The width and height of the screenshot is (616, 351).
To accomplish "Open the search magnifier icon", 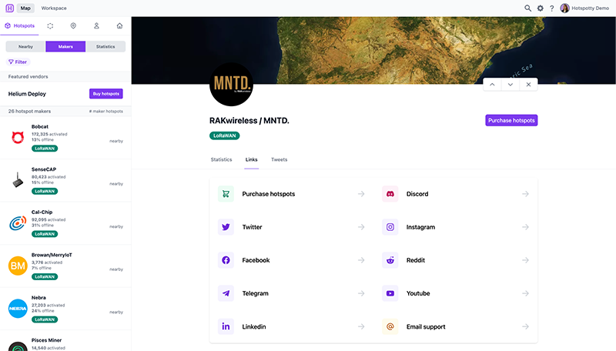I will coord(527,8).
